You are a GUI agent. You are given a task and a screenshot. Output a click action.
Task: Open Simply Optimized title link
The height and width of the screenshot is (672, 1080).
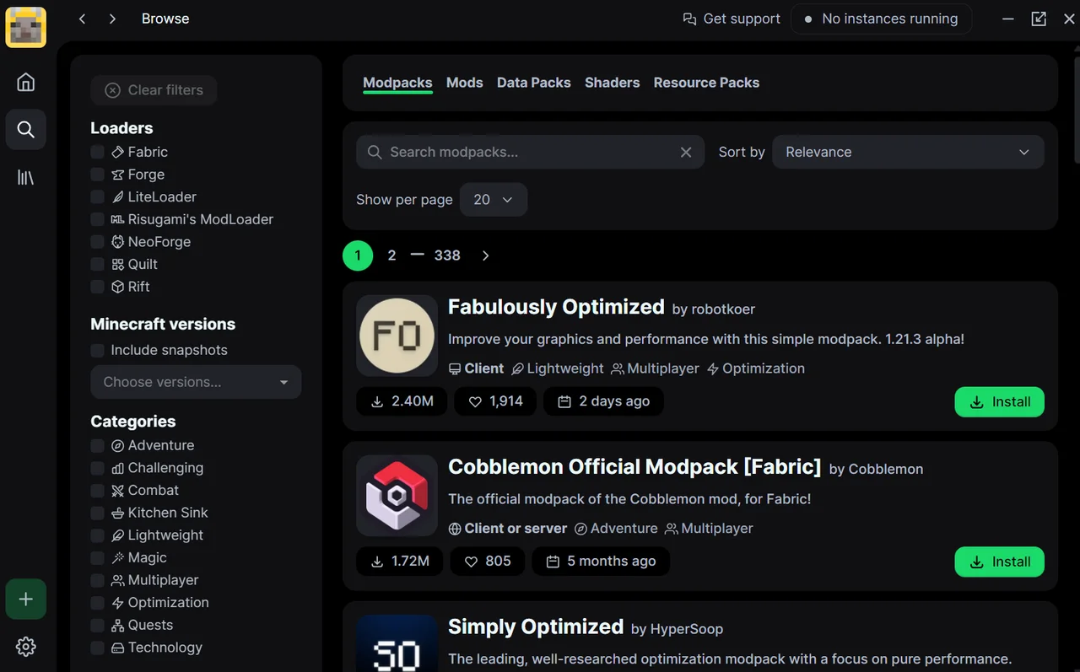tap(536, 627)
